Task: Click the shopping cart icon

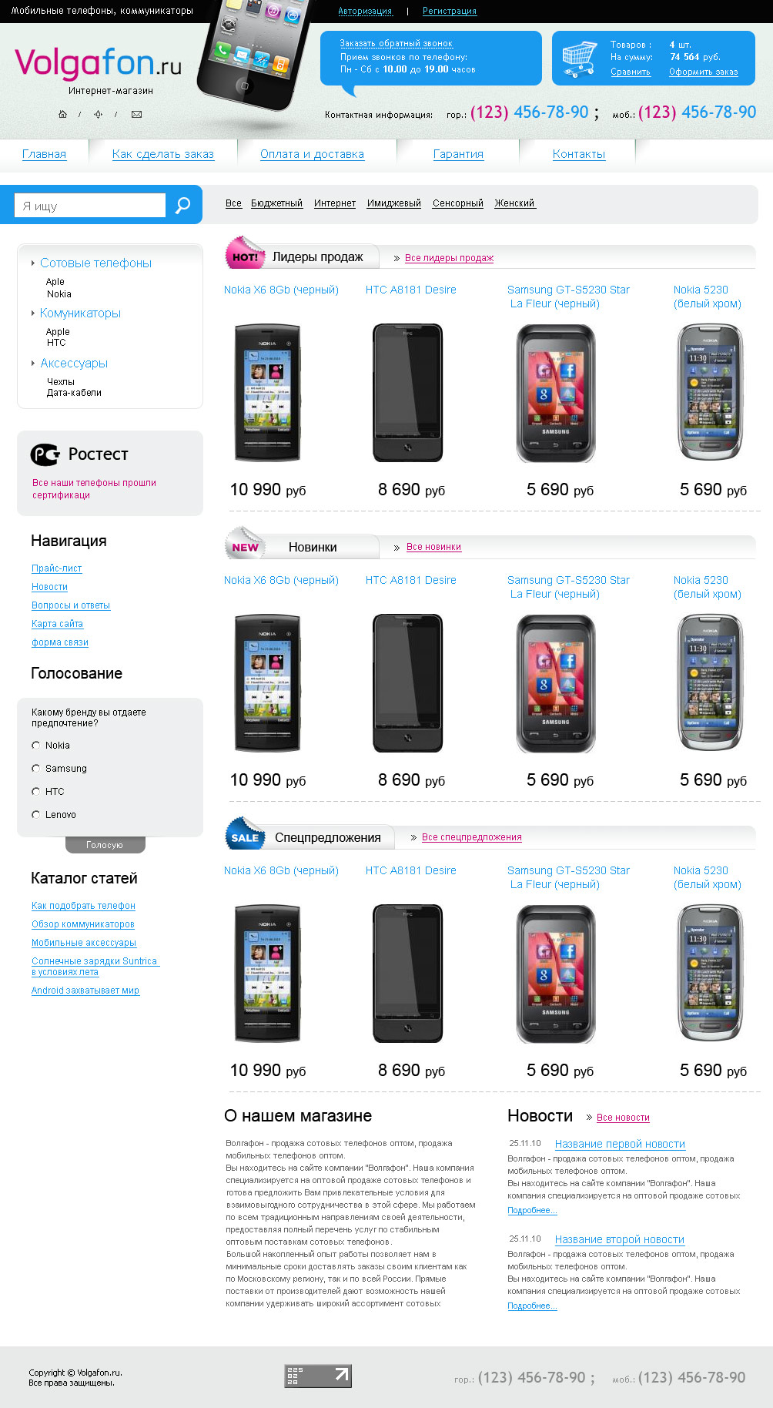Action: (579, 58)
